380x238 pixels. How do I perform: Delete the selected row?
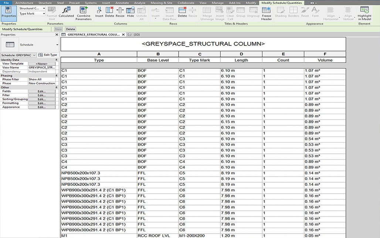(x=182, y=12)
